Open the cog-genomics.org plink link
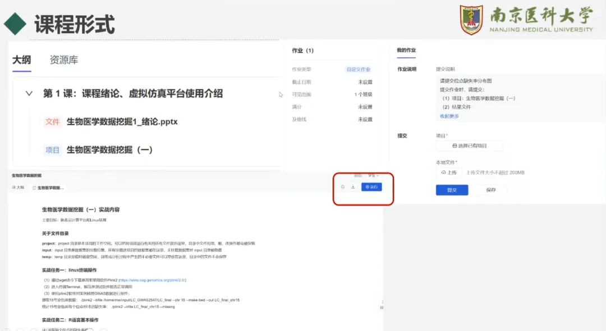Screen dimensions: 606x331 click(152, 280)
